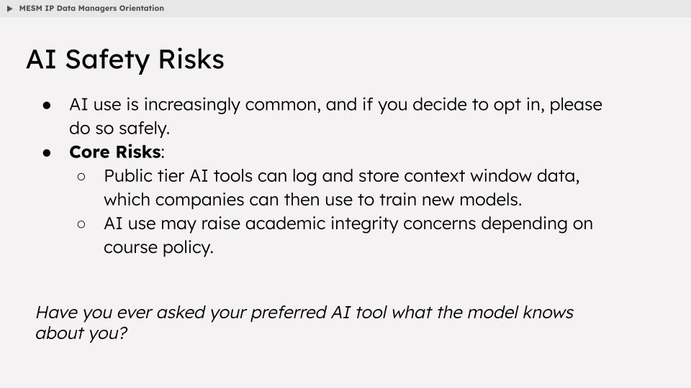The width and height of the screenshot is (691, 388).
Task: Click the play triangle beside MESM IP title
Action: coord(9,9)
